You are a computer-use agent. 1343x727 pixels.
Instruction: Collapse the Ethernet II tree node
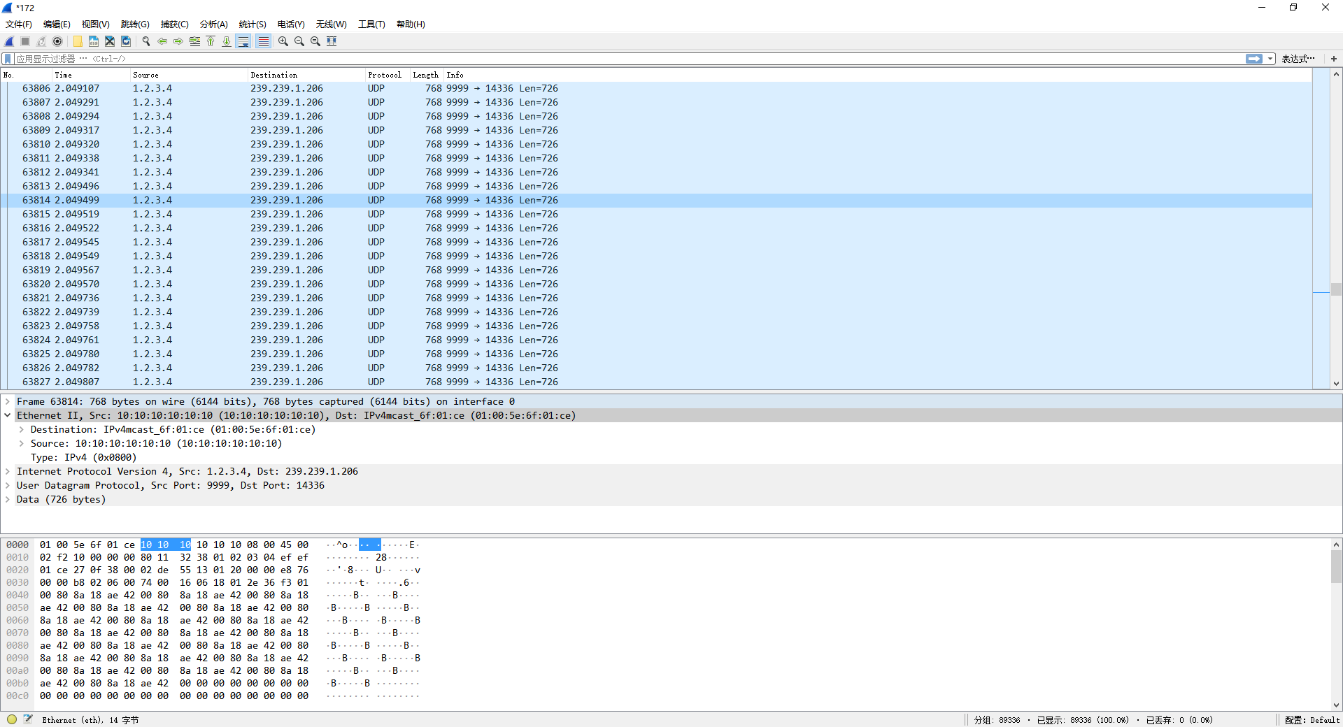pyautogui.click(x=8, y=416)
